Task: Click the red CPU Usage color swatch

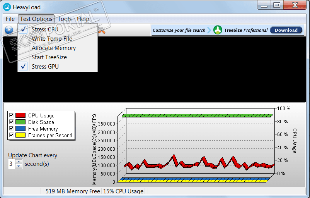Action: point(20,115)
